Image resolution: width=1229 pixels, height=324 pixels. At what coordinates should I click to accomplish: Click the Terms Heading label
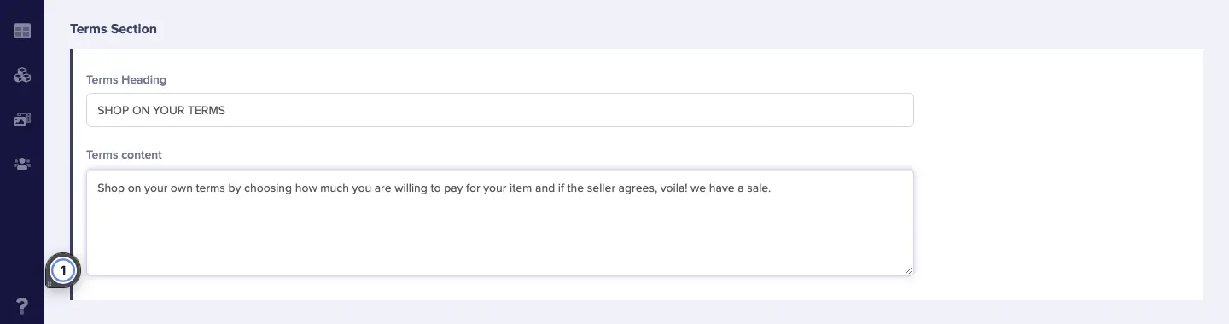(126, 79)
